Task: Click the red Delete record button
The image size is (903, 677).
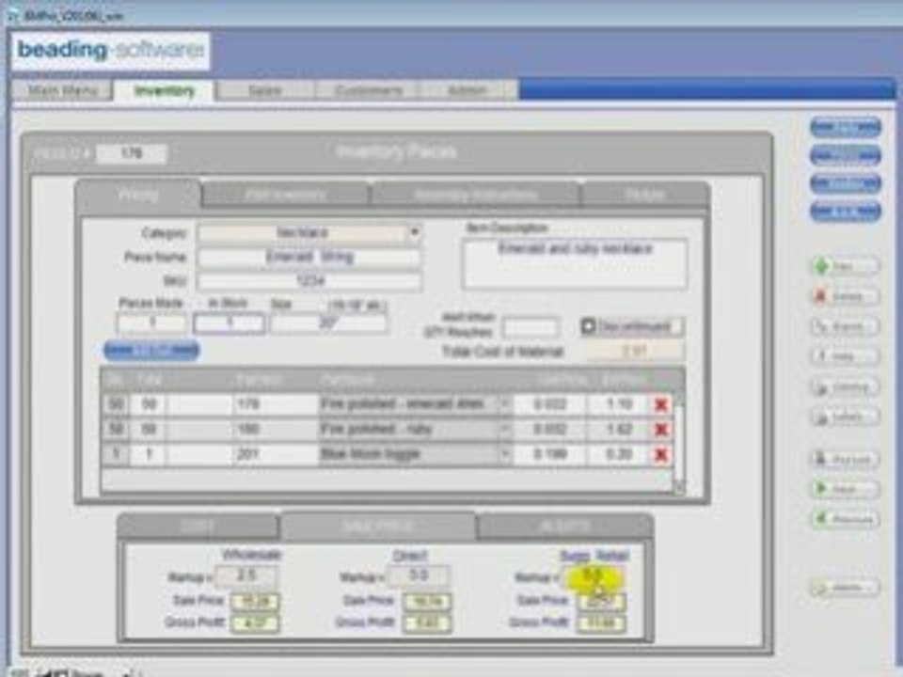Action: [x=845, y=296]
